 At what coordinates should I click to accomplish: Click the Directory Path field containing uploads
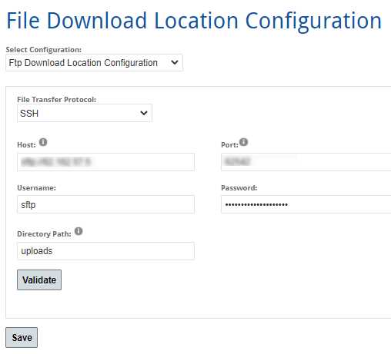(x=105, y=251)
